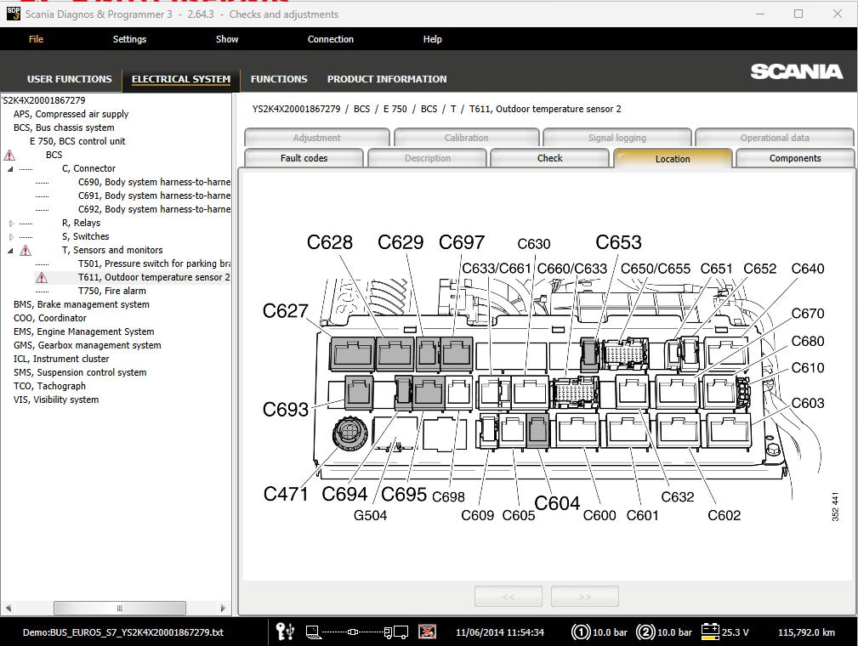
Task: Select T611, Outdoor temperature sensor 2
Action: tap(154, 277)
